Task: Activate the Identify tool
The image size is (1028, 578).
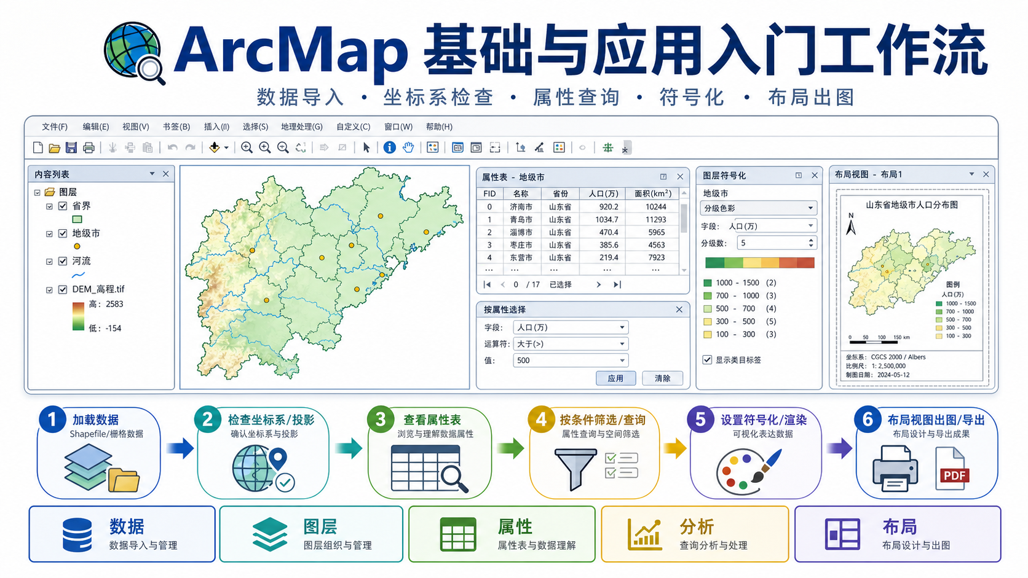Action: [x=390, y=147]
